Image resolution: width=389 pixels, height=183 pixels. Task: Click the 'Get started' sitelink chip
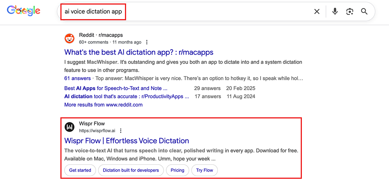click(x=80, y=170)
